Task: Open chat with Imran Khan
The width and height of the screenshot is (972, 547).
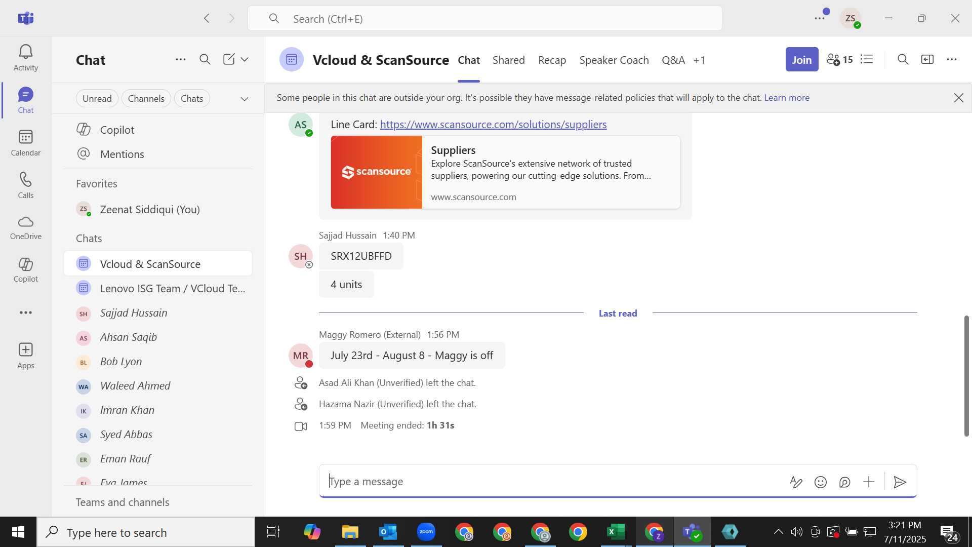Action: tap(158, 410)
